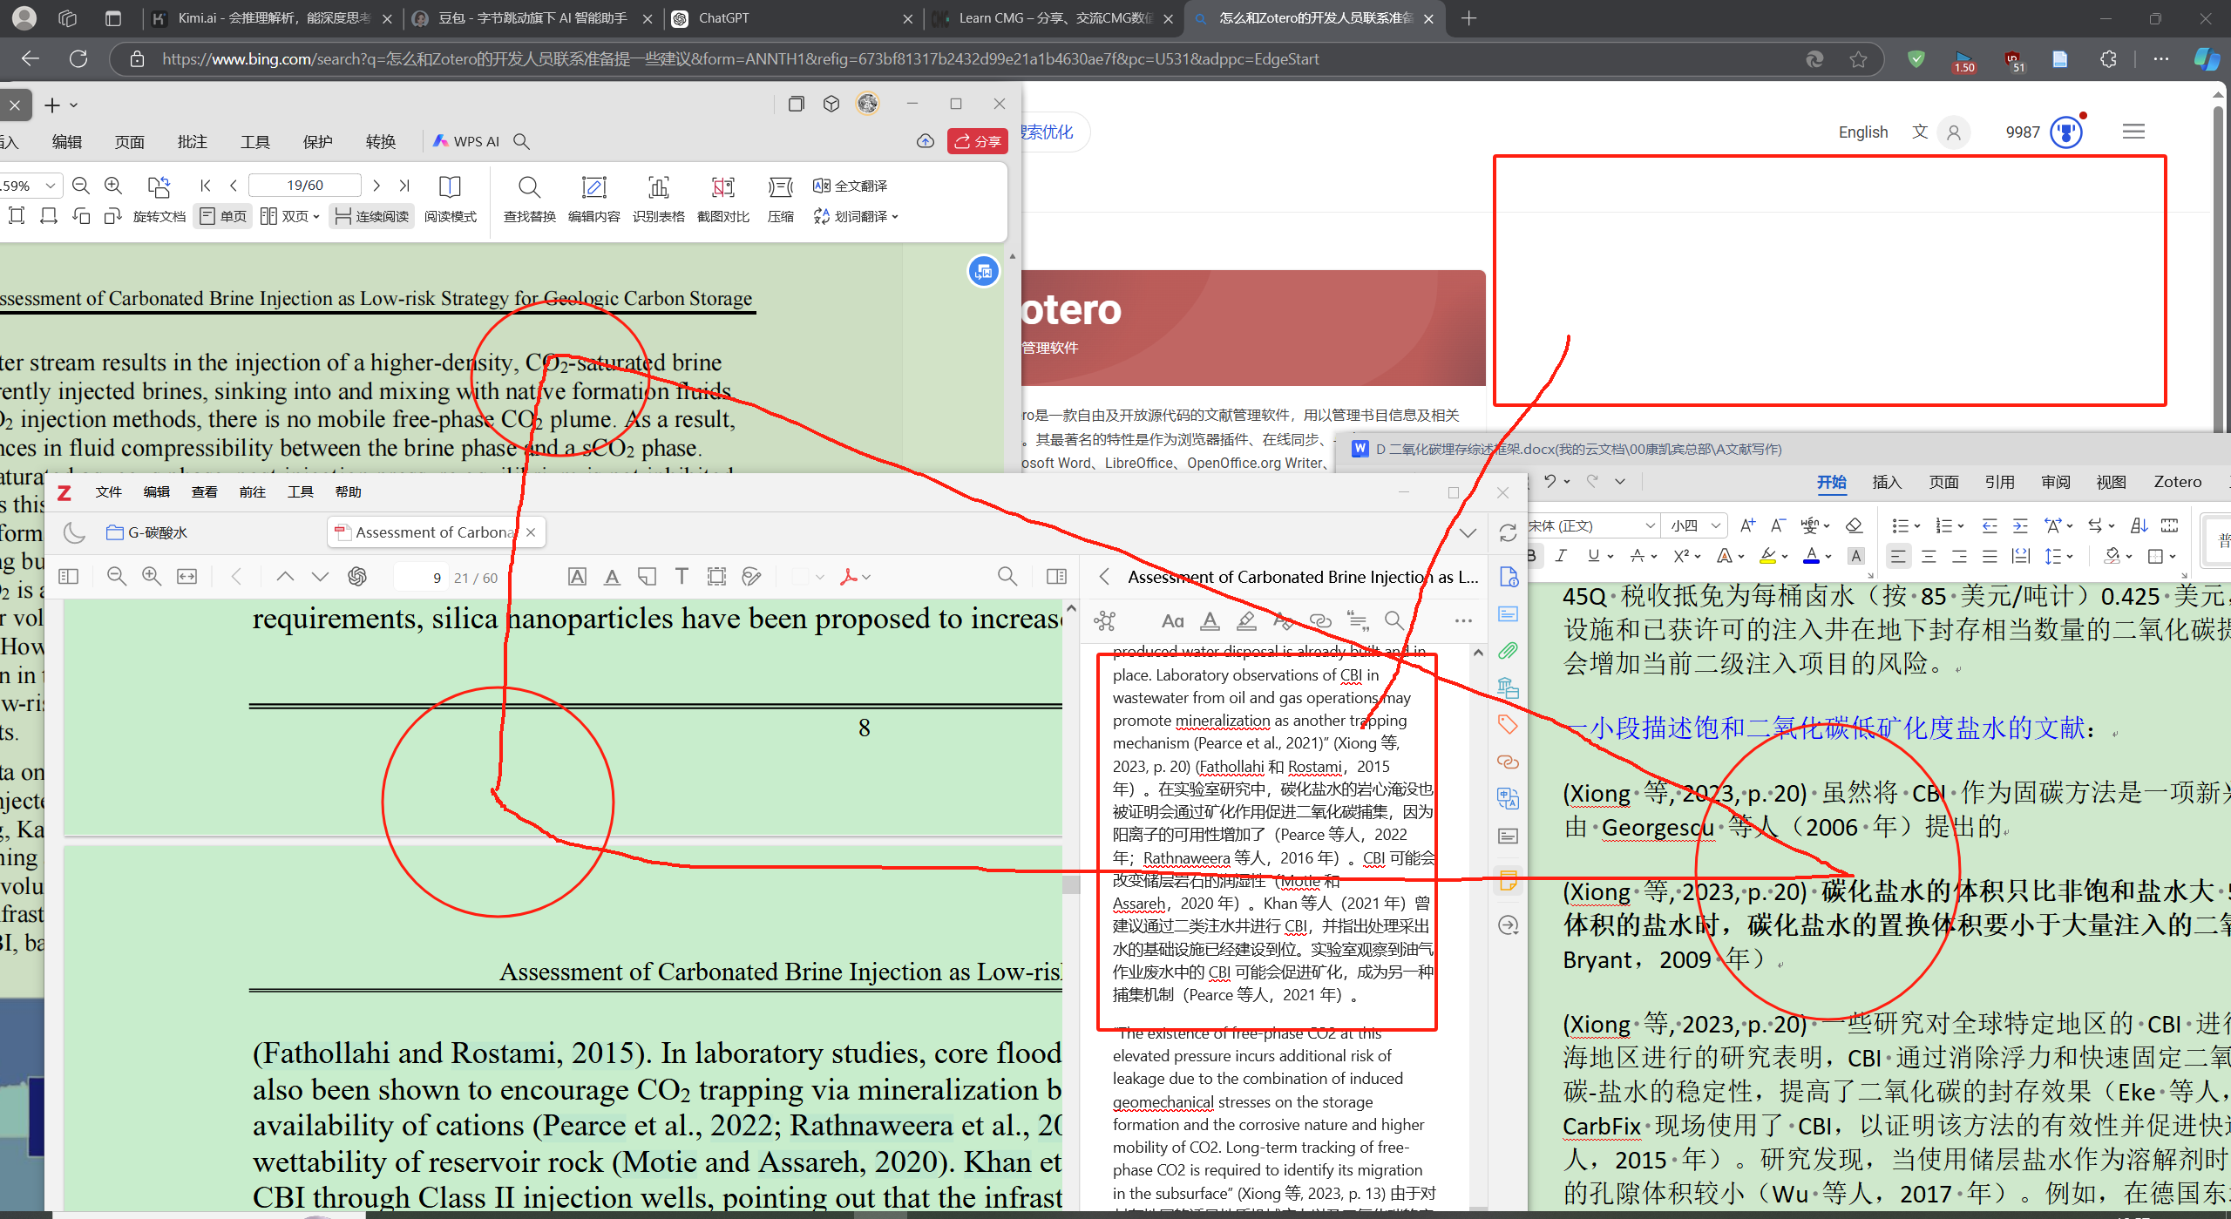Image resolution: width=2231 pixels, height=1219 pixels.
Task: Select the area selection annotation tool
Action: point(716,577)
